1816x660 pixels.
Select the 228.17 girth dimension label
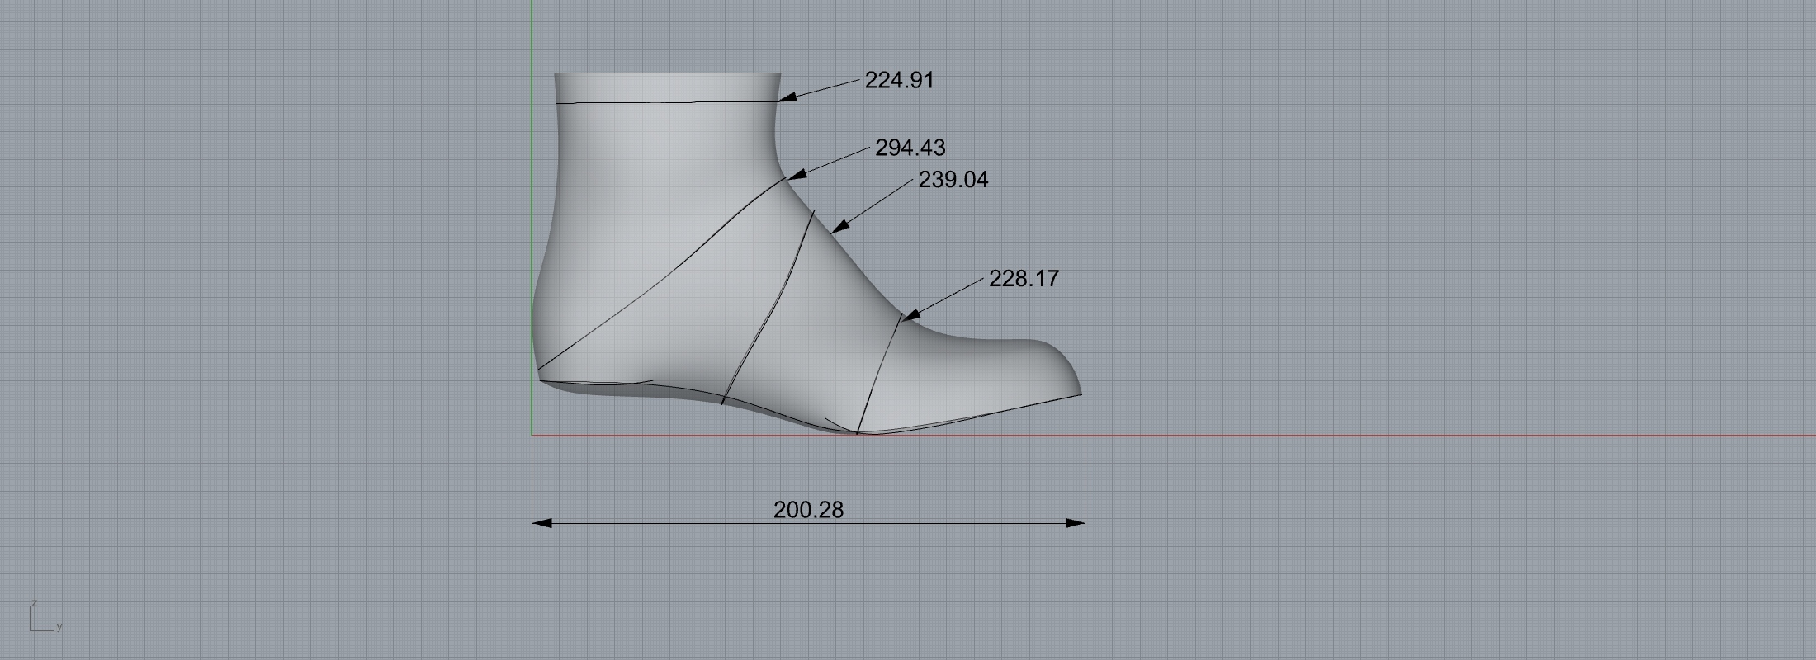[1024, 279]
